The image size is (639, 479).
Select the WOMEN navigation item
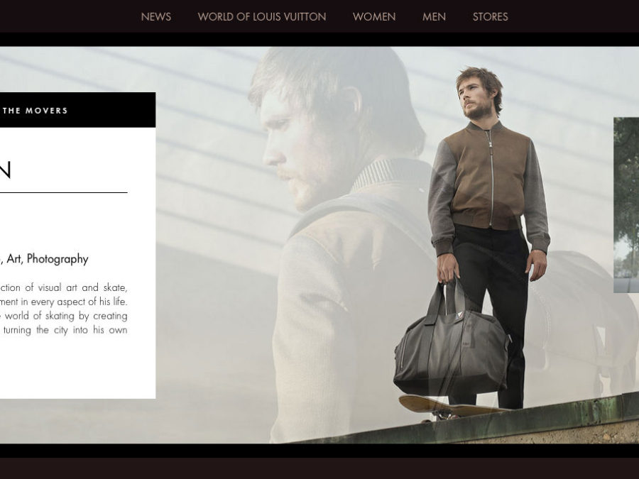pos(374,17)
